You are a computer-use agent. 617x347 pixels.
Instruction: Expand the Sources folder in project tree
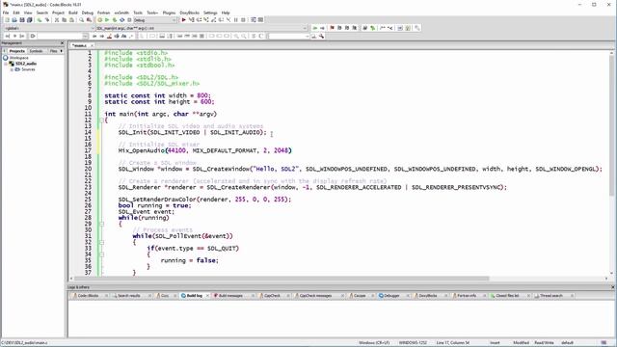click(12, 69)
